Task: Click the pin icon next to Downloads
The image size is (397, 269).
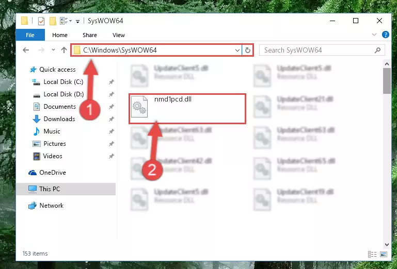Action: click(111, 119)
